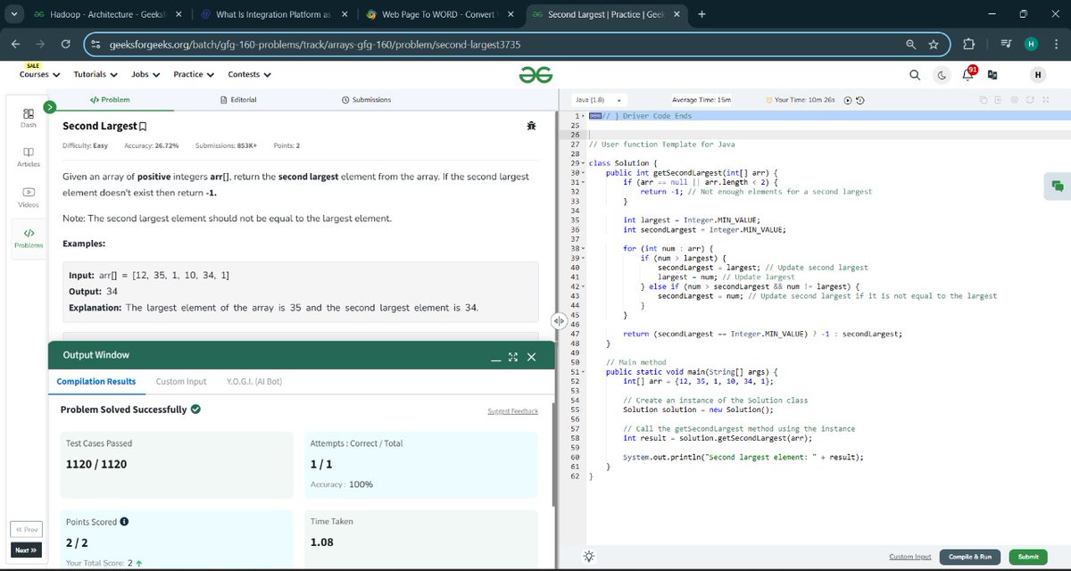
Task: Expand the Practice menu
Action: coord(193,75)
